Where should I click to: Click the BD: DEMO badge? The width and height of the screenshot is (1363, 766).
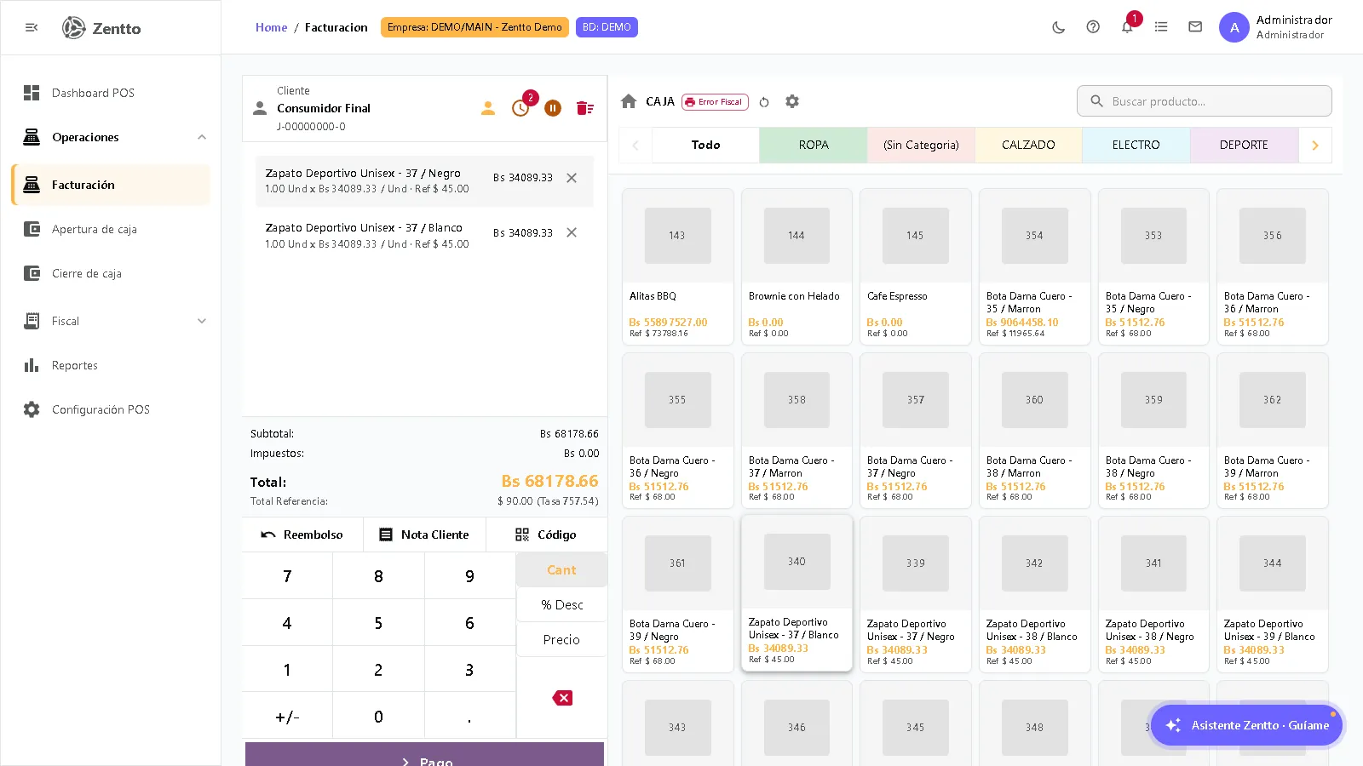point(607,27)
